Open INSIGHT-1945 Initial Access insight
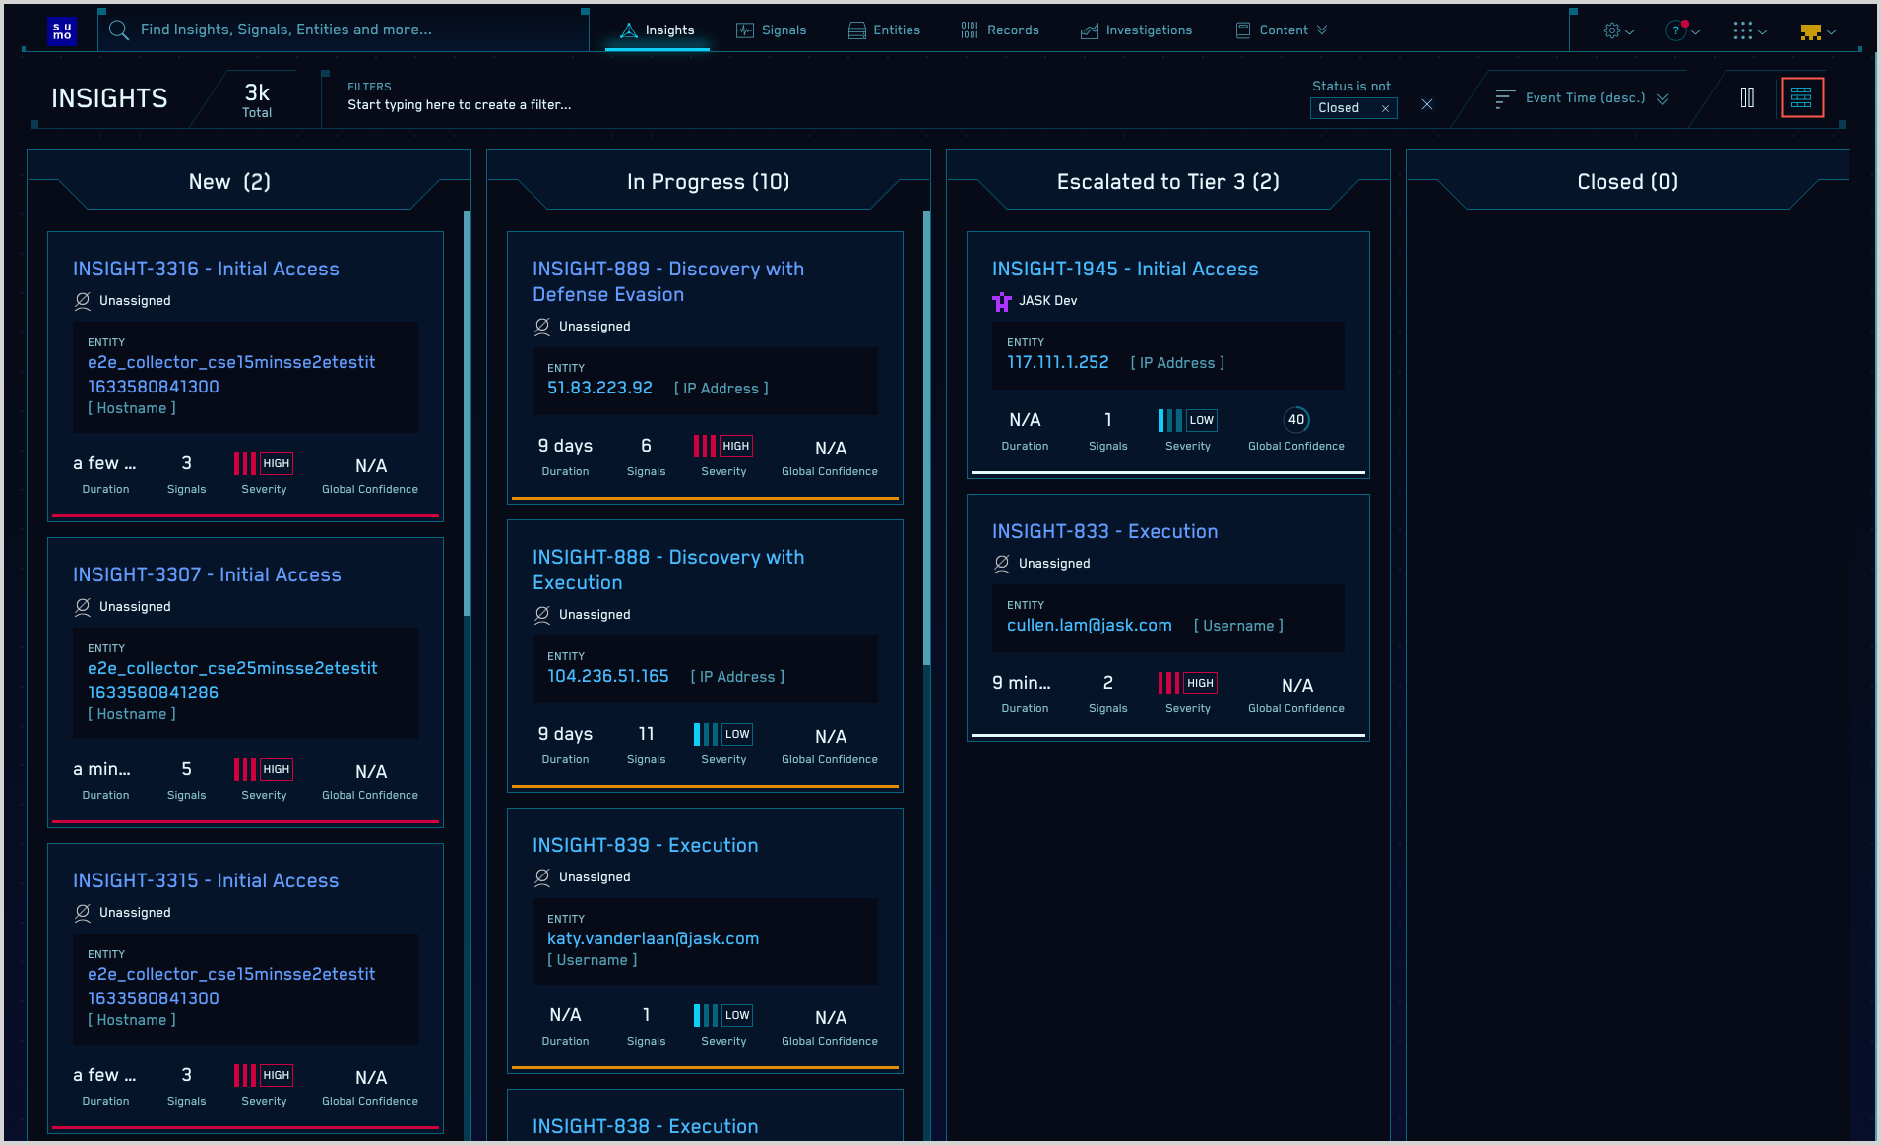Viewport: 1881px width, 1145px height. (1124, 269)
